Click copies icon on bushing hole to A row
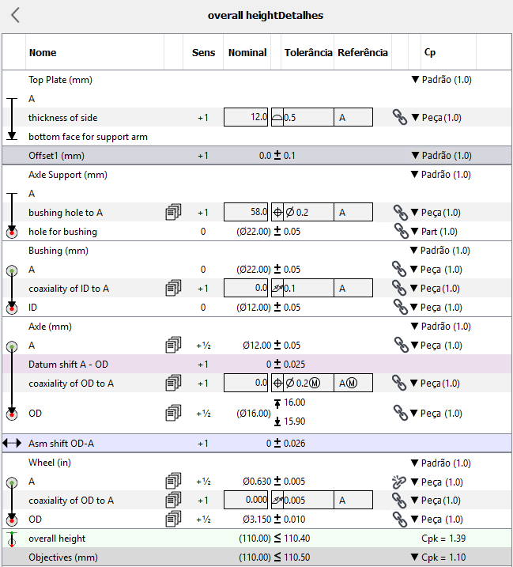513x567 pixels. coord(173,212)
